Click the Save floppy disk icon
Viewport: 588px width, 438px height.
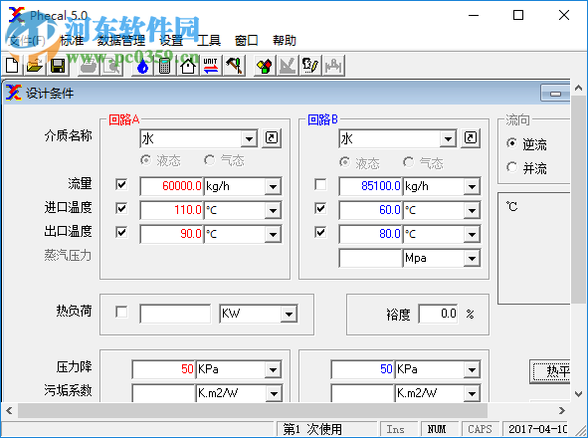pos(58,66)
